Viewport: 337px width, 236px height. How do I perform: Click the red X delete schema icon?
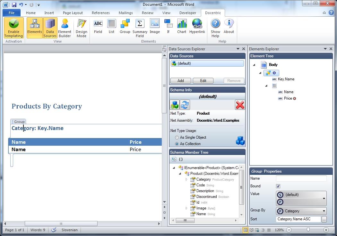click(x=240, y=105)
